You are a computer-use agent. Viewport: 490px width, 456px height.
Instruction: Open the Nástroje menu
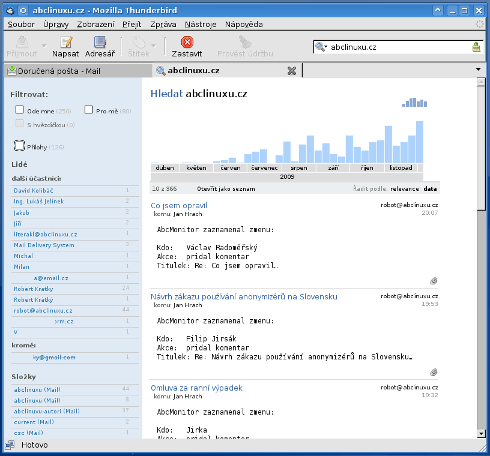click(x=201, y=25)
